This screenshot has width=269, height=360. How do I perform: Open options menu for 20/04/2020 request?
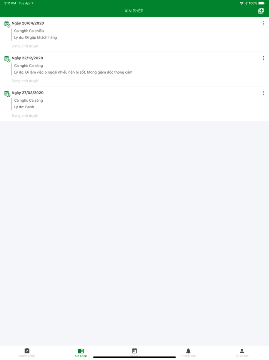click(264, 23)
